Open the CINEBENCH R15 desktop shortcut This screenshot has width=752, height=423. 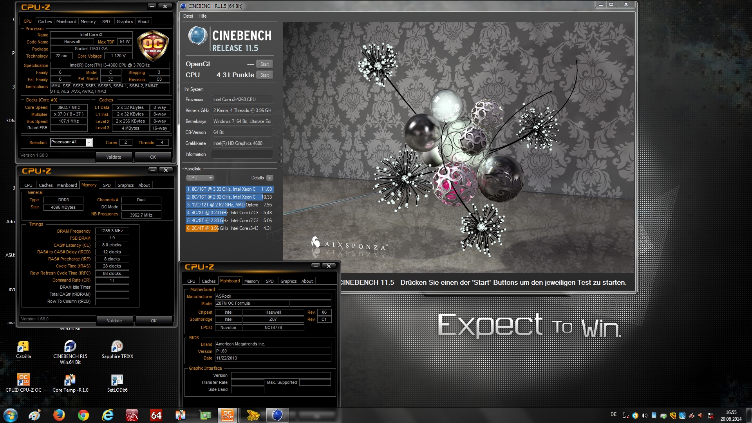coord(70,352)
